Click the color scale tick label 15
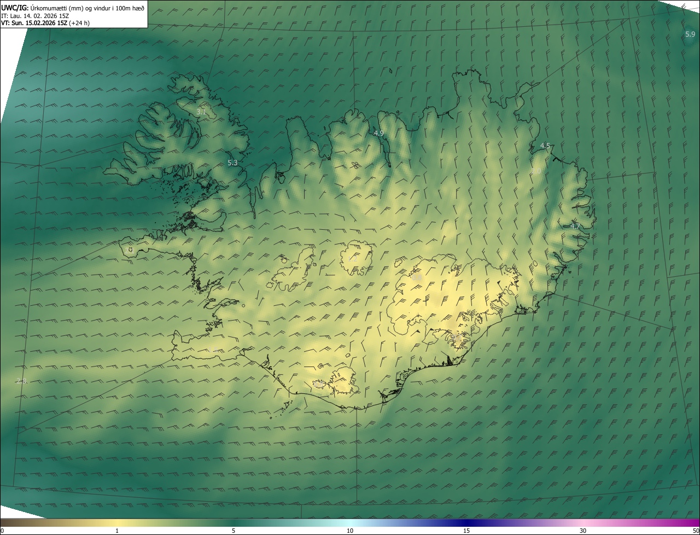Viewport: 700px width, 535px height. pos(466,531)
